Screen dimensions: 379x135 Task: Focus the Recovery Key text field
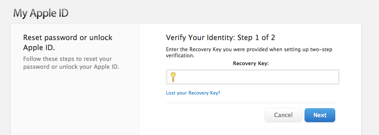(253, 77)
